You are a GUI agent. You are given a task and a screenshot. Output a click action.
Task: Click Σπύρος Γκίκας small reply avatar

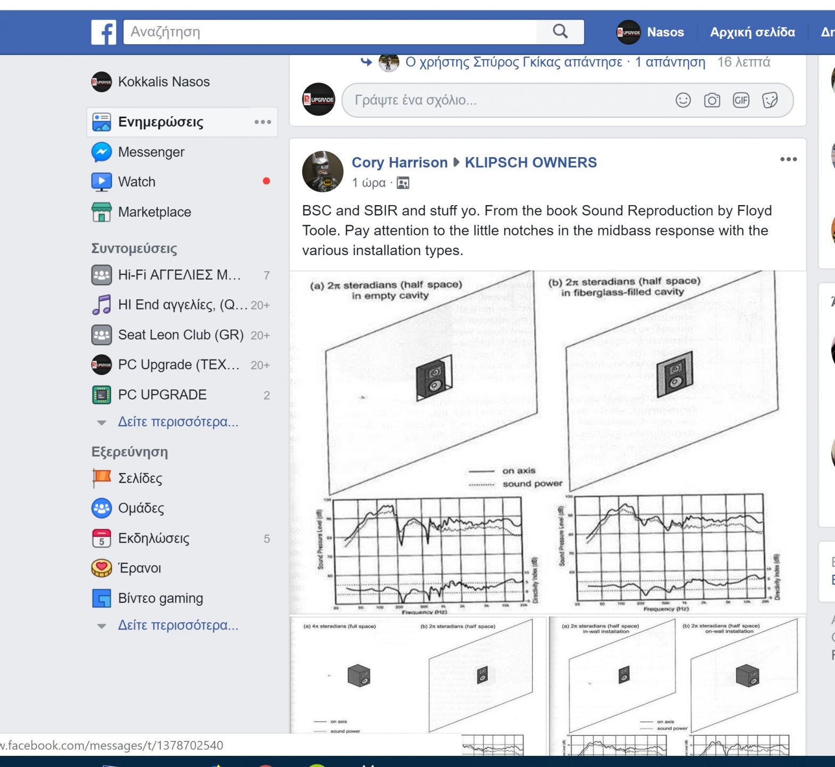click(x=389, y=62)
